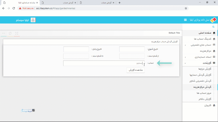Click the panel refresh icon
This screenshot has height=122, width=218.
tap(10, 33)
